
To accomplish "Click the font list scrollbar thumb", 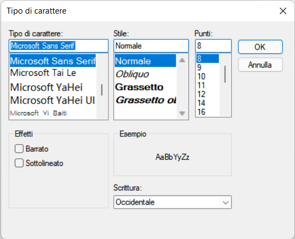I will click(102, 90).
